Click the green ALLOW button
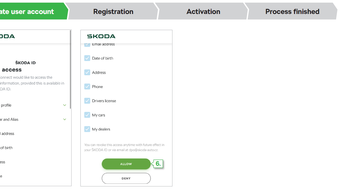The width and height of the screenshot is (340, 191). (x=126, y=164)
